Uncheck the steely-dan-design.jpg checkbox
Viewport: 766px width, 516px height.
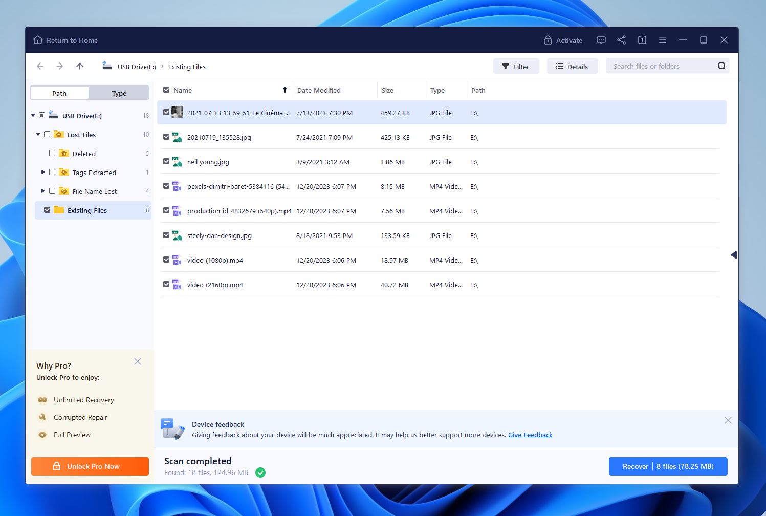coord(166,235)
